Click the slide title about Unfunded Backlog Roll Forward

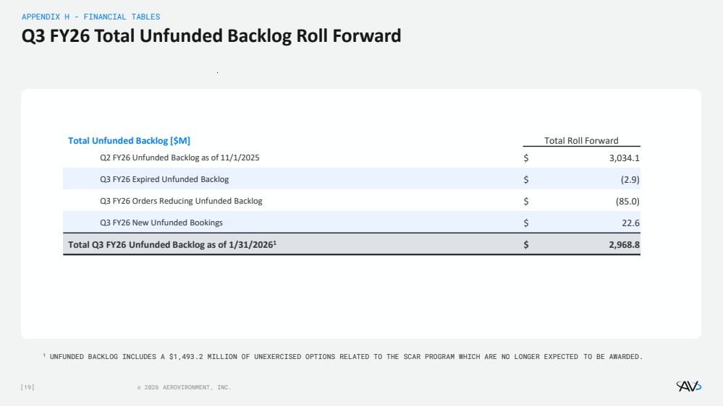(211, 35)
